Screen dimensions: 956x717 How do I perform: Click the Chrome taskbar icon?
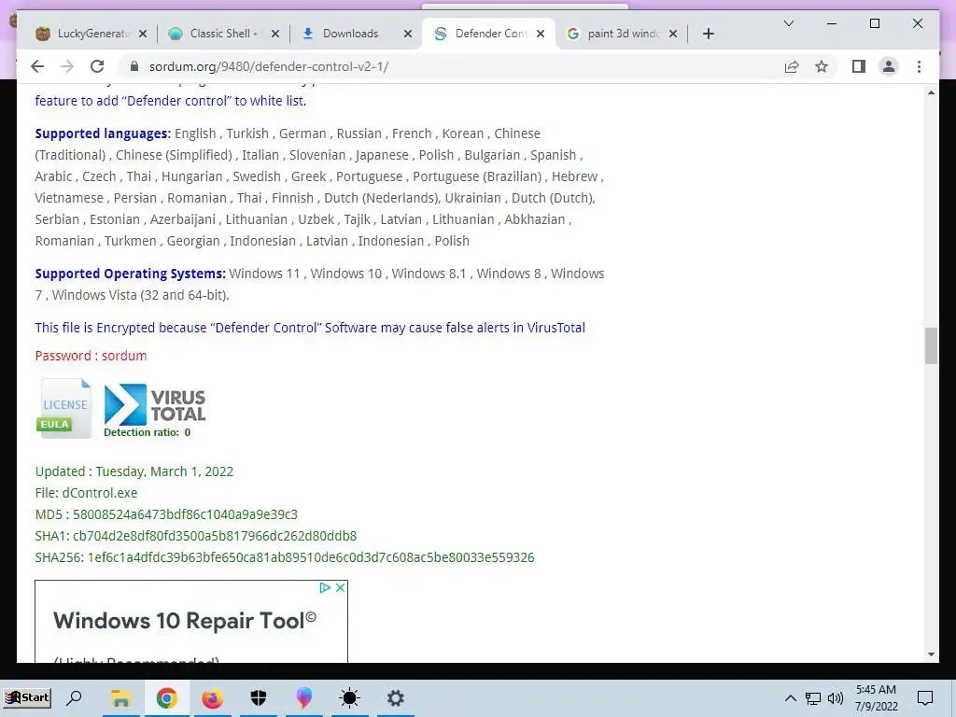[166, 698]
